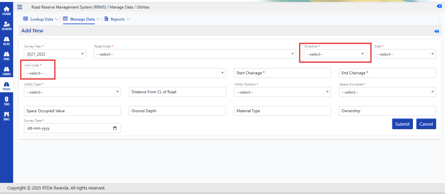Open calendar picker in Survey Date
This screenshot has height=194, width=445.
115,128
